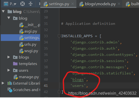Select settings.py in the project tree

click(20, 38)
